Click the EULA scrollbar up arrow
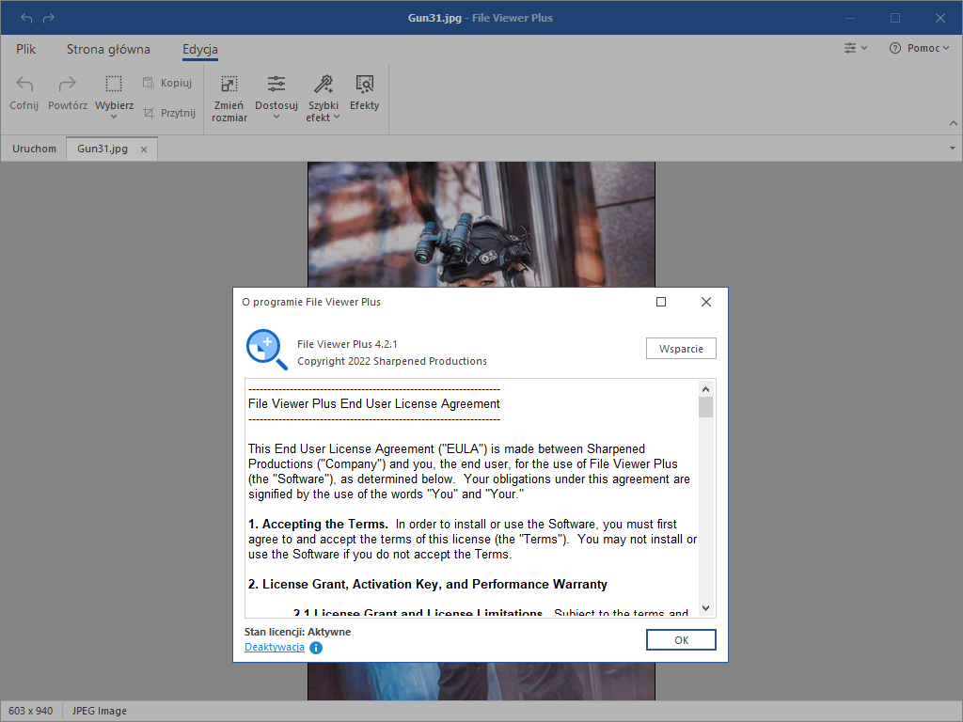This screenshot has width=963, height=722. (x=705, y=389)
